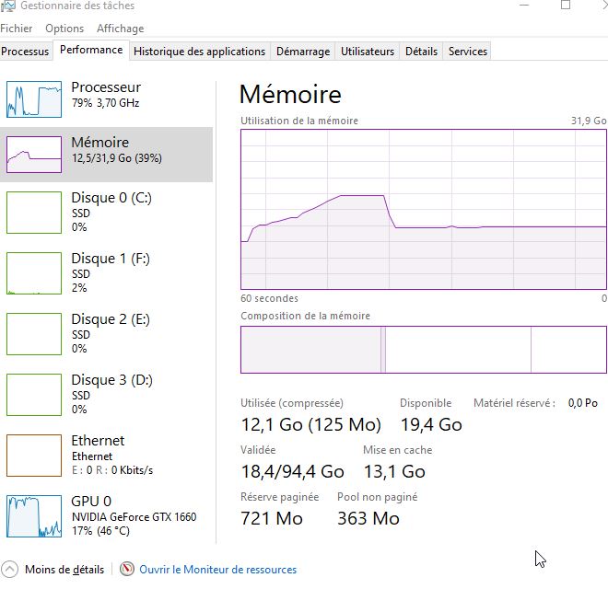Show Disque 2 (E:) graph

(x=34, y=333)
